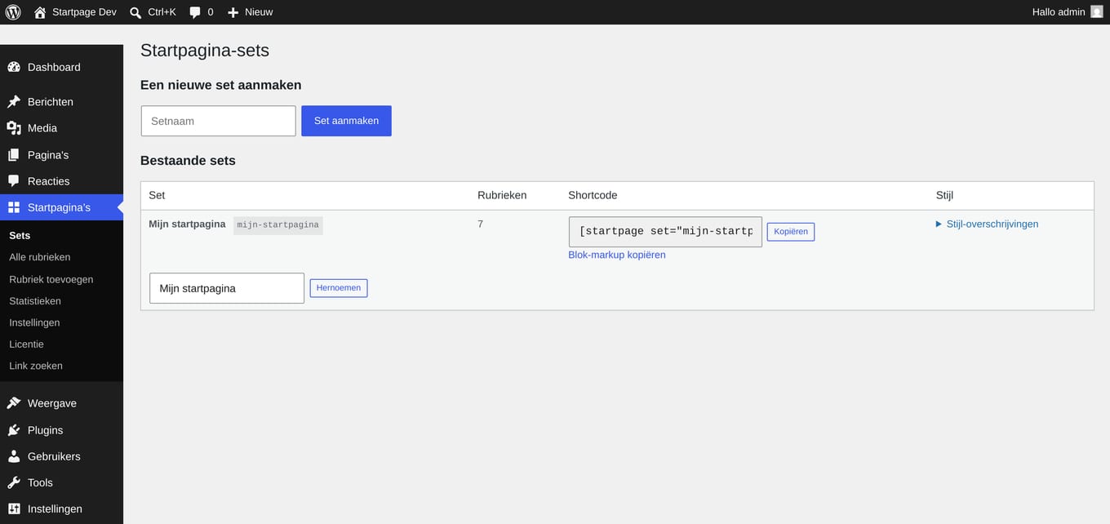The width and height of the screenshot is (1110, 524).
Task: Click the Startpagina-sets page heading
Action: point(205,51)
